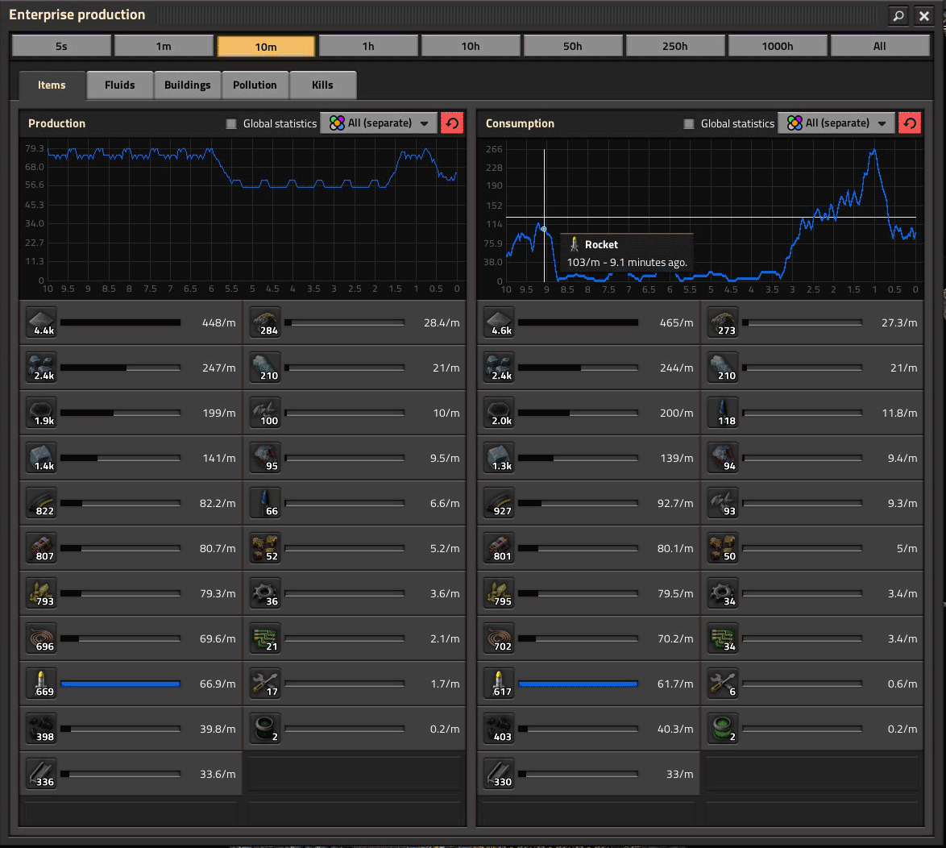Enable Global statistics for the Production panel

(x=231, y=123)
